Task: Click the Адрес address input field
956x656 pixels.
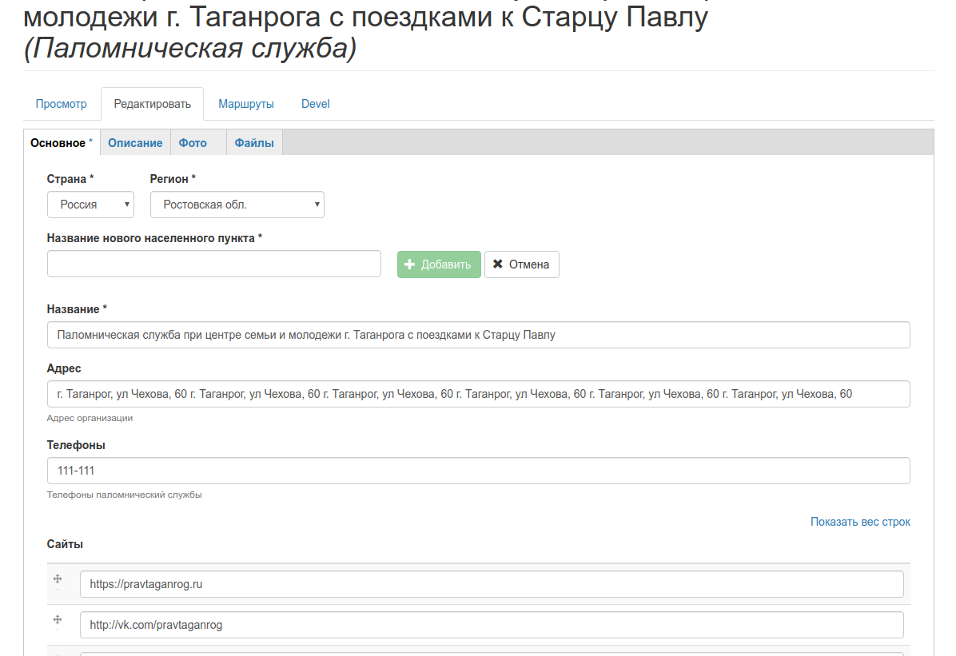Action: point(478,394)
